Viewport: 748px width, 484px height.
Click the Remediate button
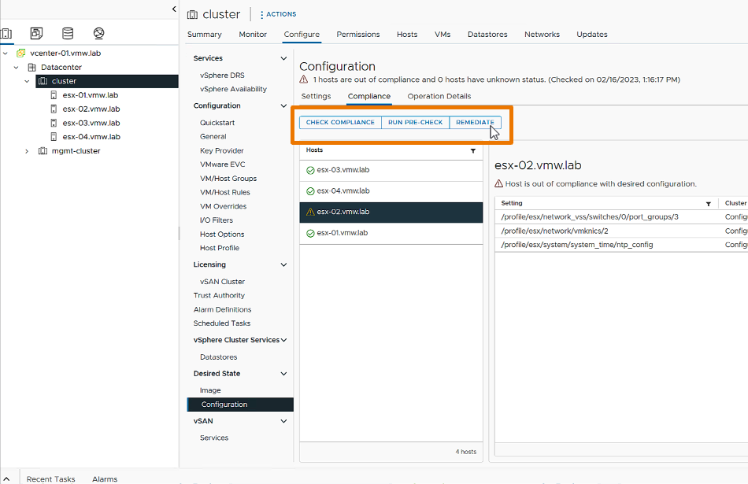point(475,123)
